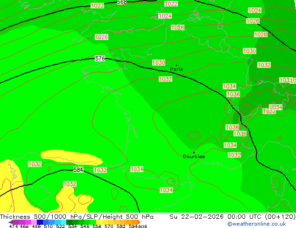Open the weatheronline.co.uk copyright link
296x228 pixels.
(256, 224)
